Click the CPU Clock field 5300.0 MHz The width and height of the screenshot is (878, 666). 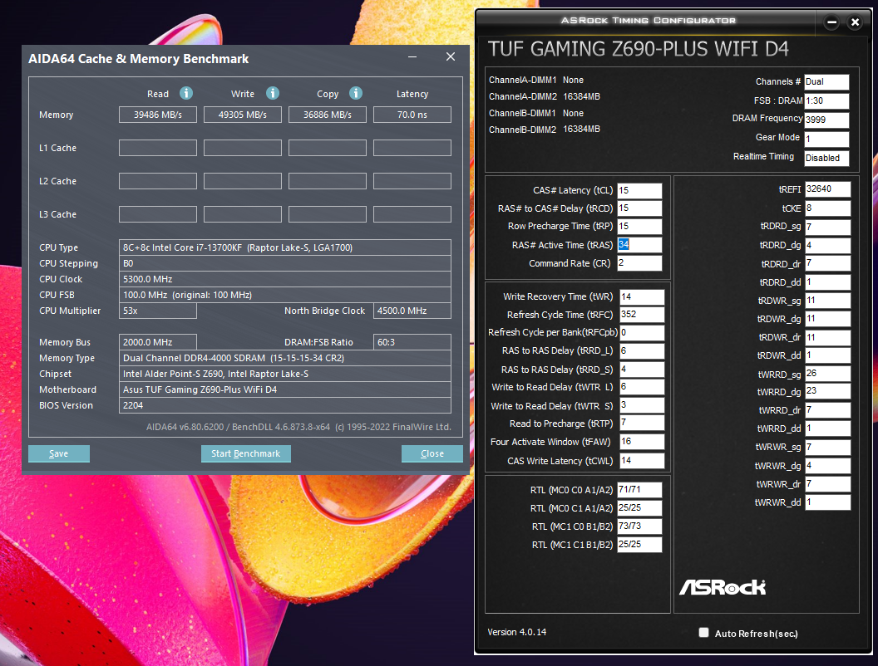click(285, 279)
